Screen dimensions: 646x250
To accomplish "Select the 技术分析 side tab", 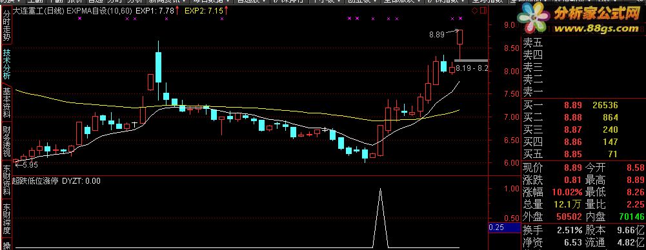I will [x=6, y=64].
